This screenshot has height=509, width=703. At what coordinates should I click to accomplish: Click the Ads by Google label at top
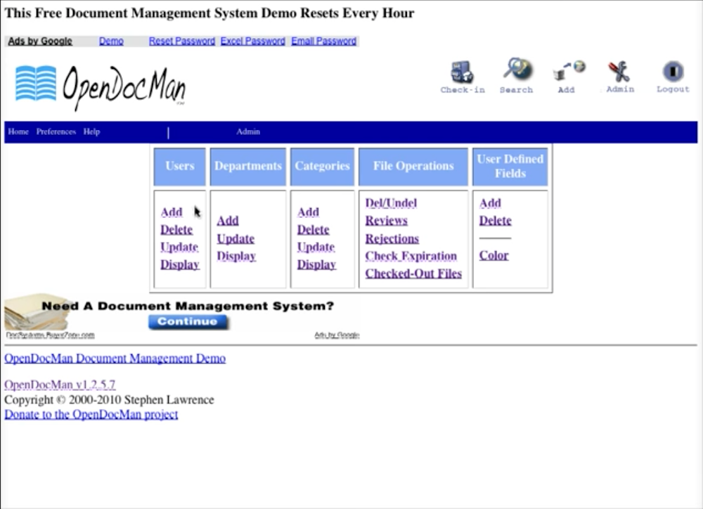coord(40,41)
